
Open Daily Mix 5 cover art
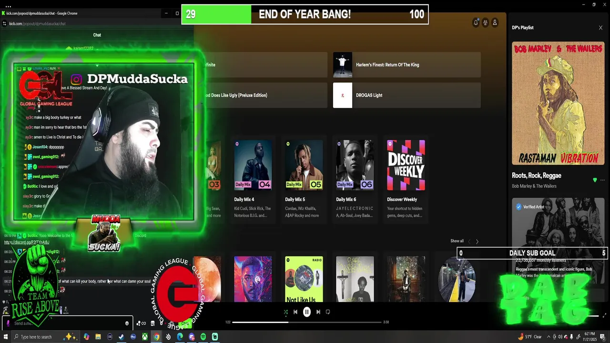(304, 165)
